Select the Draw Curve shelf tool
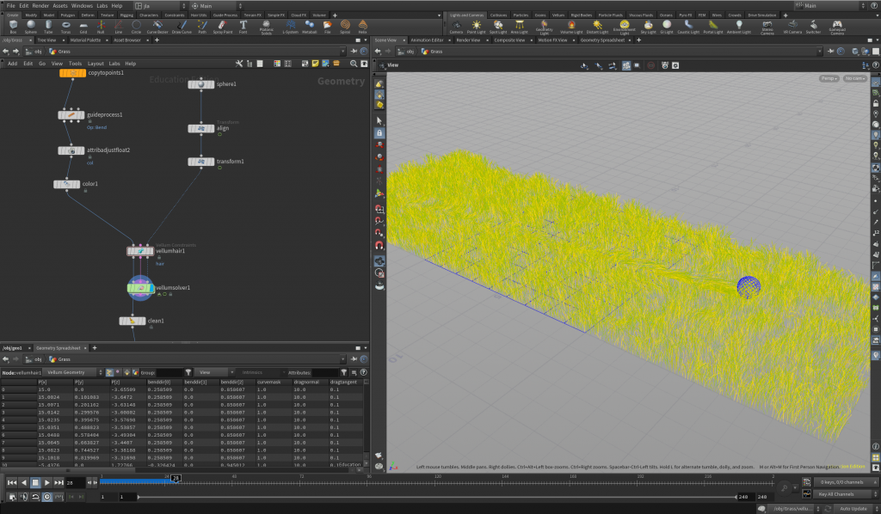 pyautogui.click(x=182, y=27)
